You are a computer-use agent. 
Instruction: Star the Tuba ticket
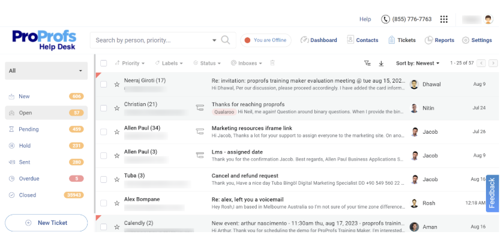[x=116, y=180]
